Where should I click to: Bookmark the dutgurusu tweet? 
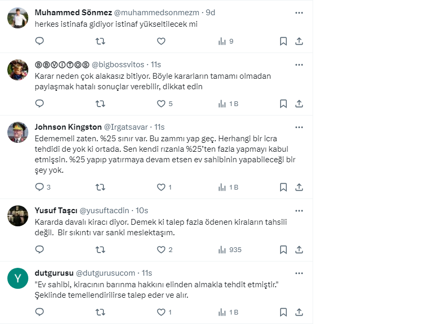[x=283, y=312]
